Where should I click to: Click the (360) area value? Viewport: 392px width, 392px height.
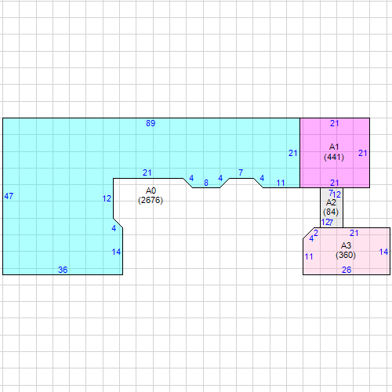click(346, 255)
